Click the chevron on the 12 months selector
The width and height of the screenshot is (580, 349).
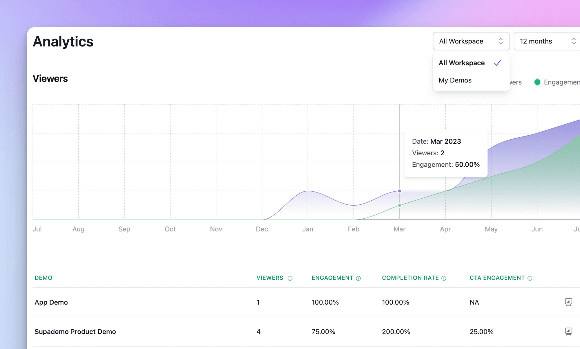click(574, 41)
